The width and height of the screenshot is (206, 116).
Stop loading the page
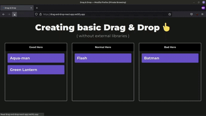tap(14, 14)
